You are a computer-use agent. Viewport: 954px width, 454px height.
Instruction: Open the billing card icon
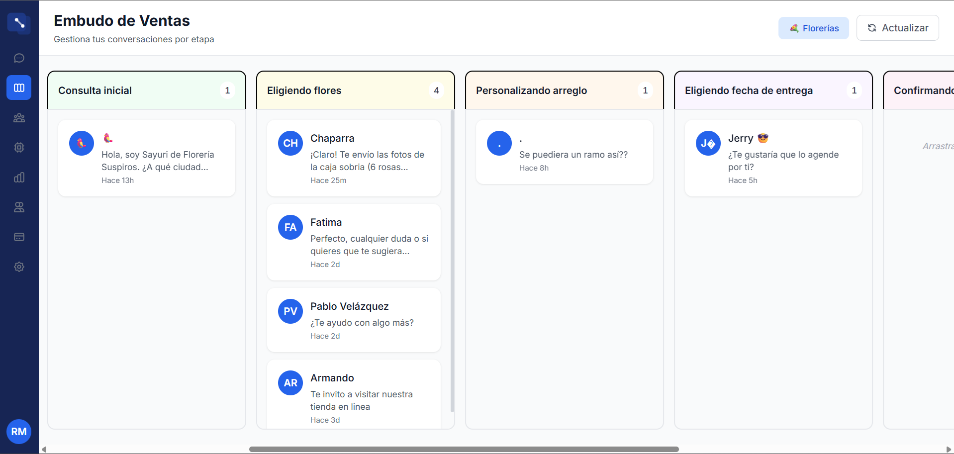coord(19,237)
